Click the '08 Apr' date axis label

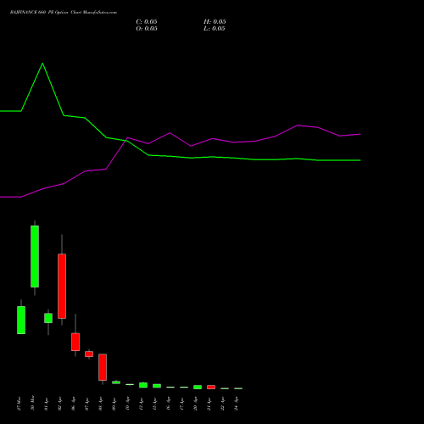(x=100, y=404)
